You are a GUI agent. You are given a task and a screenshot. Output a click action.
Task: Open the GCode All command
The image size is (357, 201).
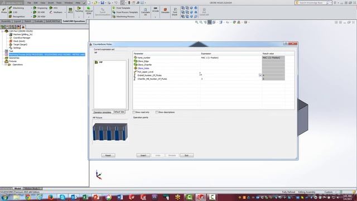pos(155,9)
